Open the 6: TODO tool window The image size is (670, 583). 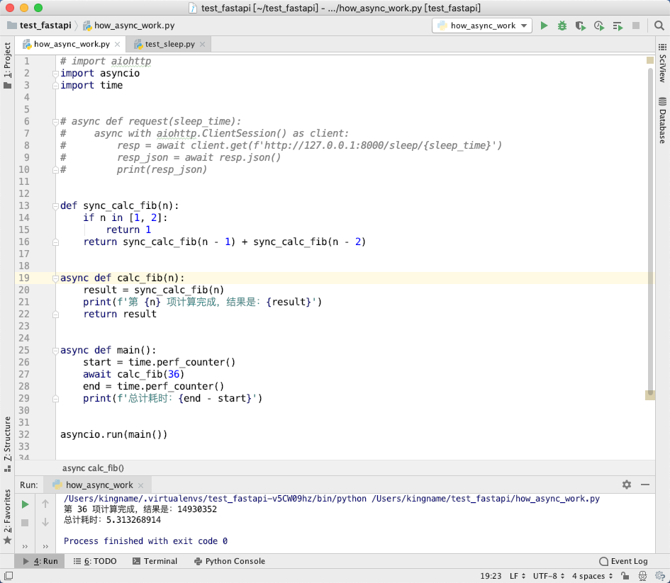(95, 561)
